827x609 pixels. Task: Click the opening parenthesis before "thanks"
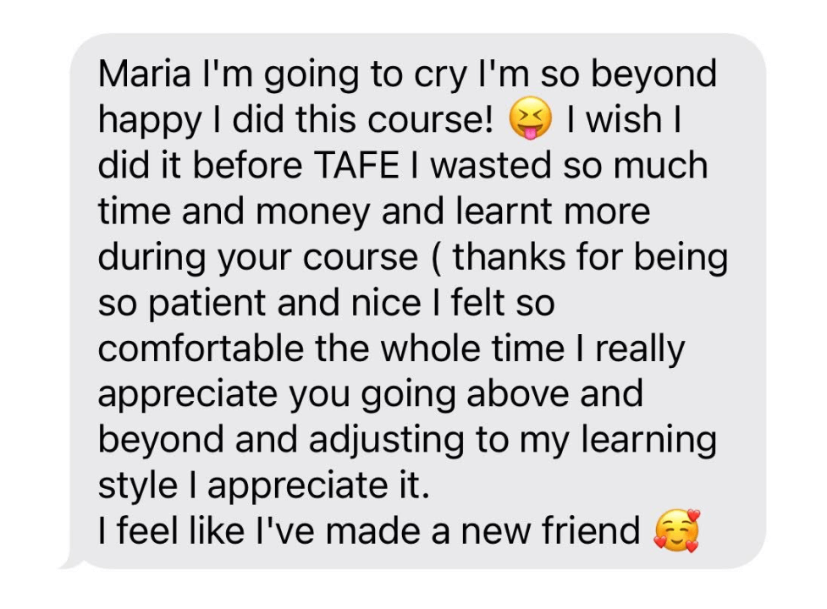tap(436, 258)
